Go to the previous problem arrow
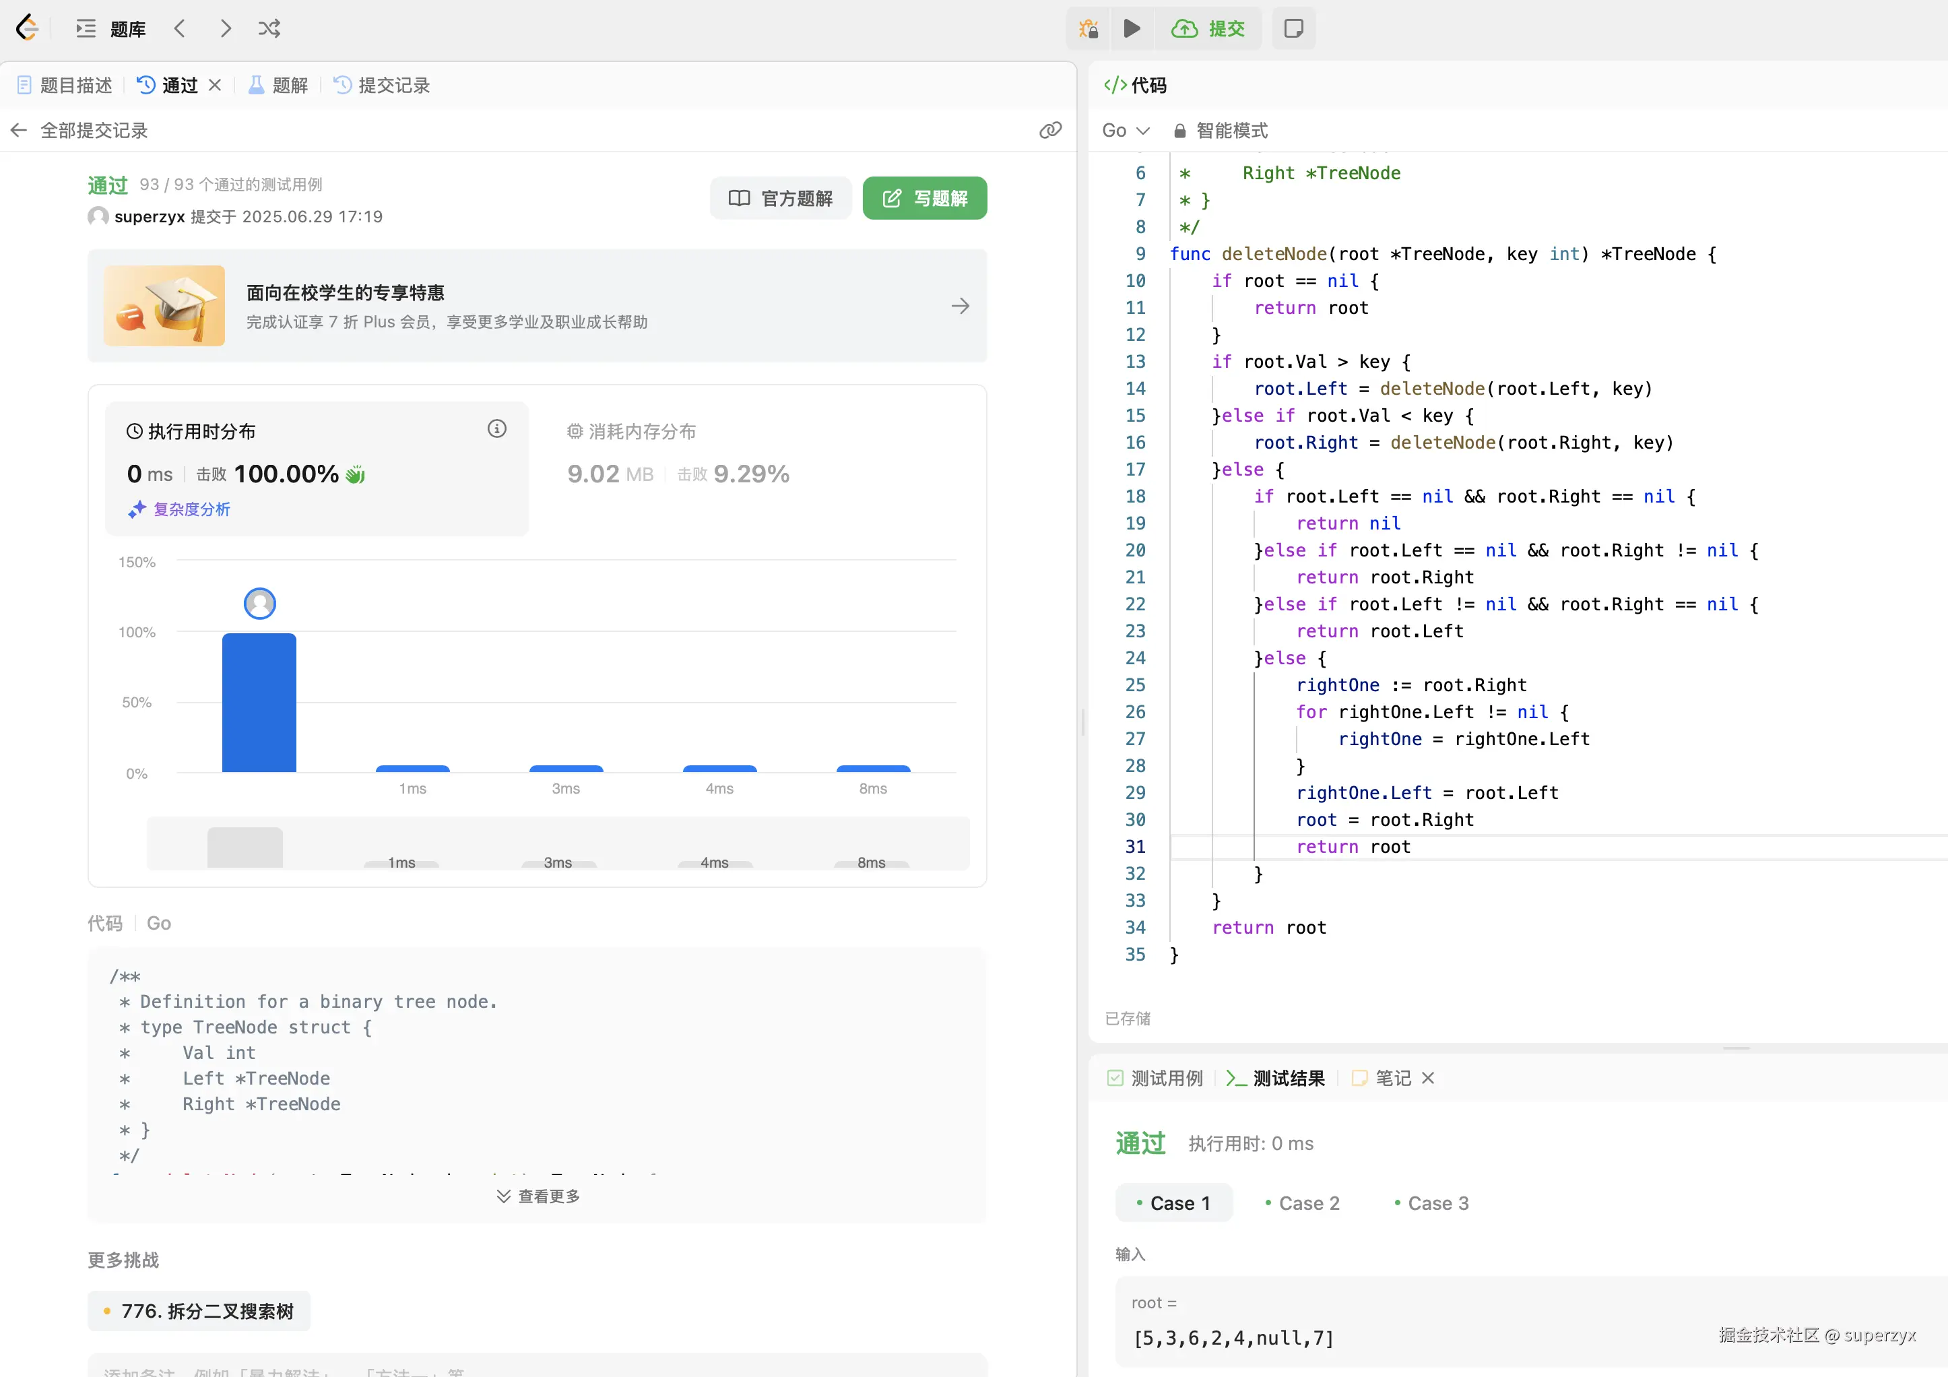This screenshot has width=1948, height=1377. (180, 29)
